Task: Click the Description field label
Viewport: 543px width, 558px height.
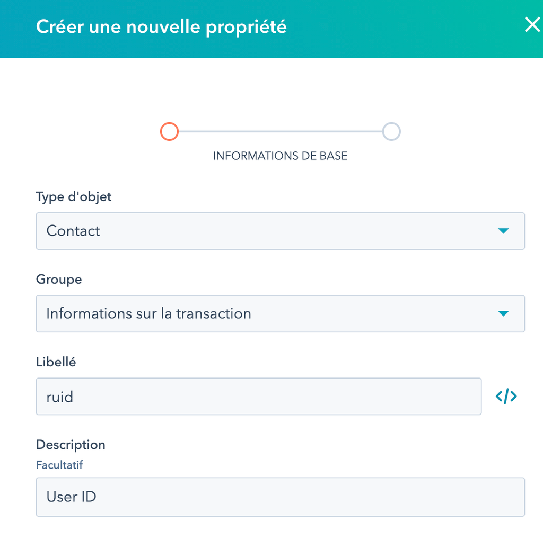Action: coord(71,445)
